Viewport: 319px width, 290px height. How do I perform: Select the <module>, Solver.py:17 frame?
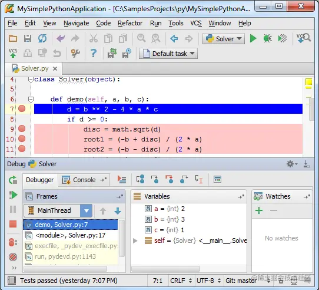[x=71, y=235]
